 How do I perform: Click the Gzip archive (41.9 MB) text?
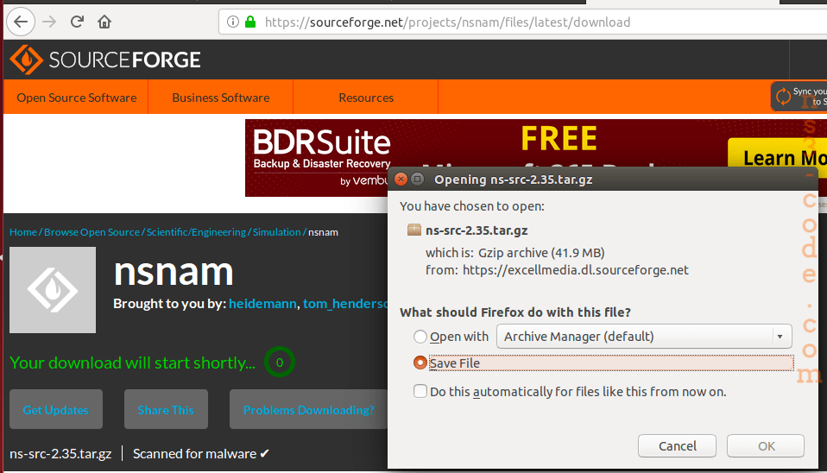[541, 253]
